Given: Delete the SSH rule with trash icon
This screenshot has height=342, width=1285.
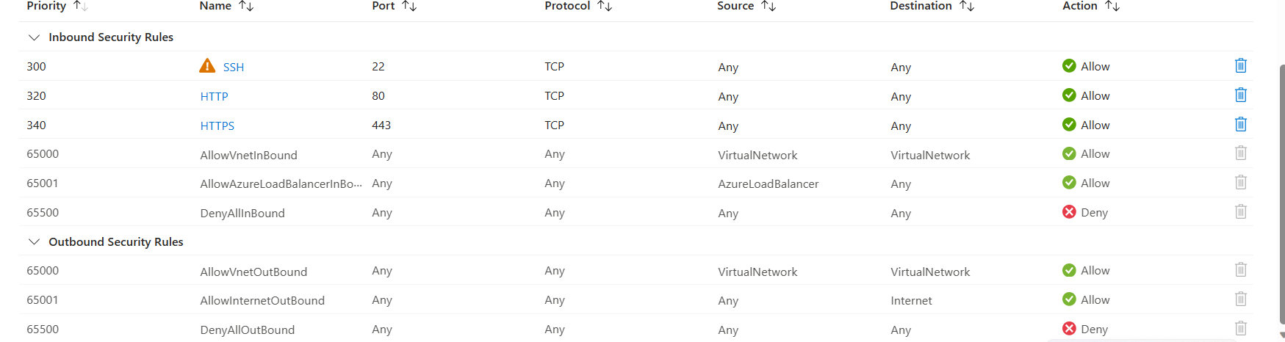Looking at the screenshot, I should [1240, 65].
